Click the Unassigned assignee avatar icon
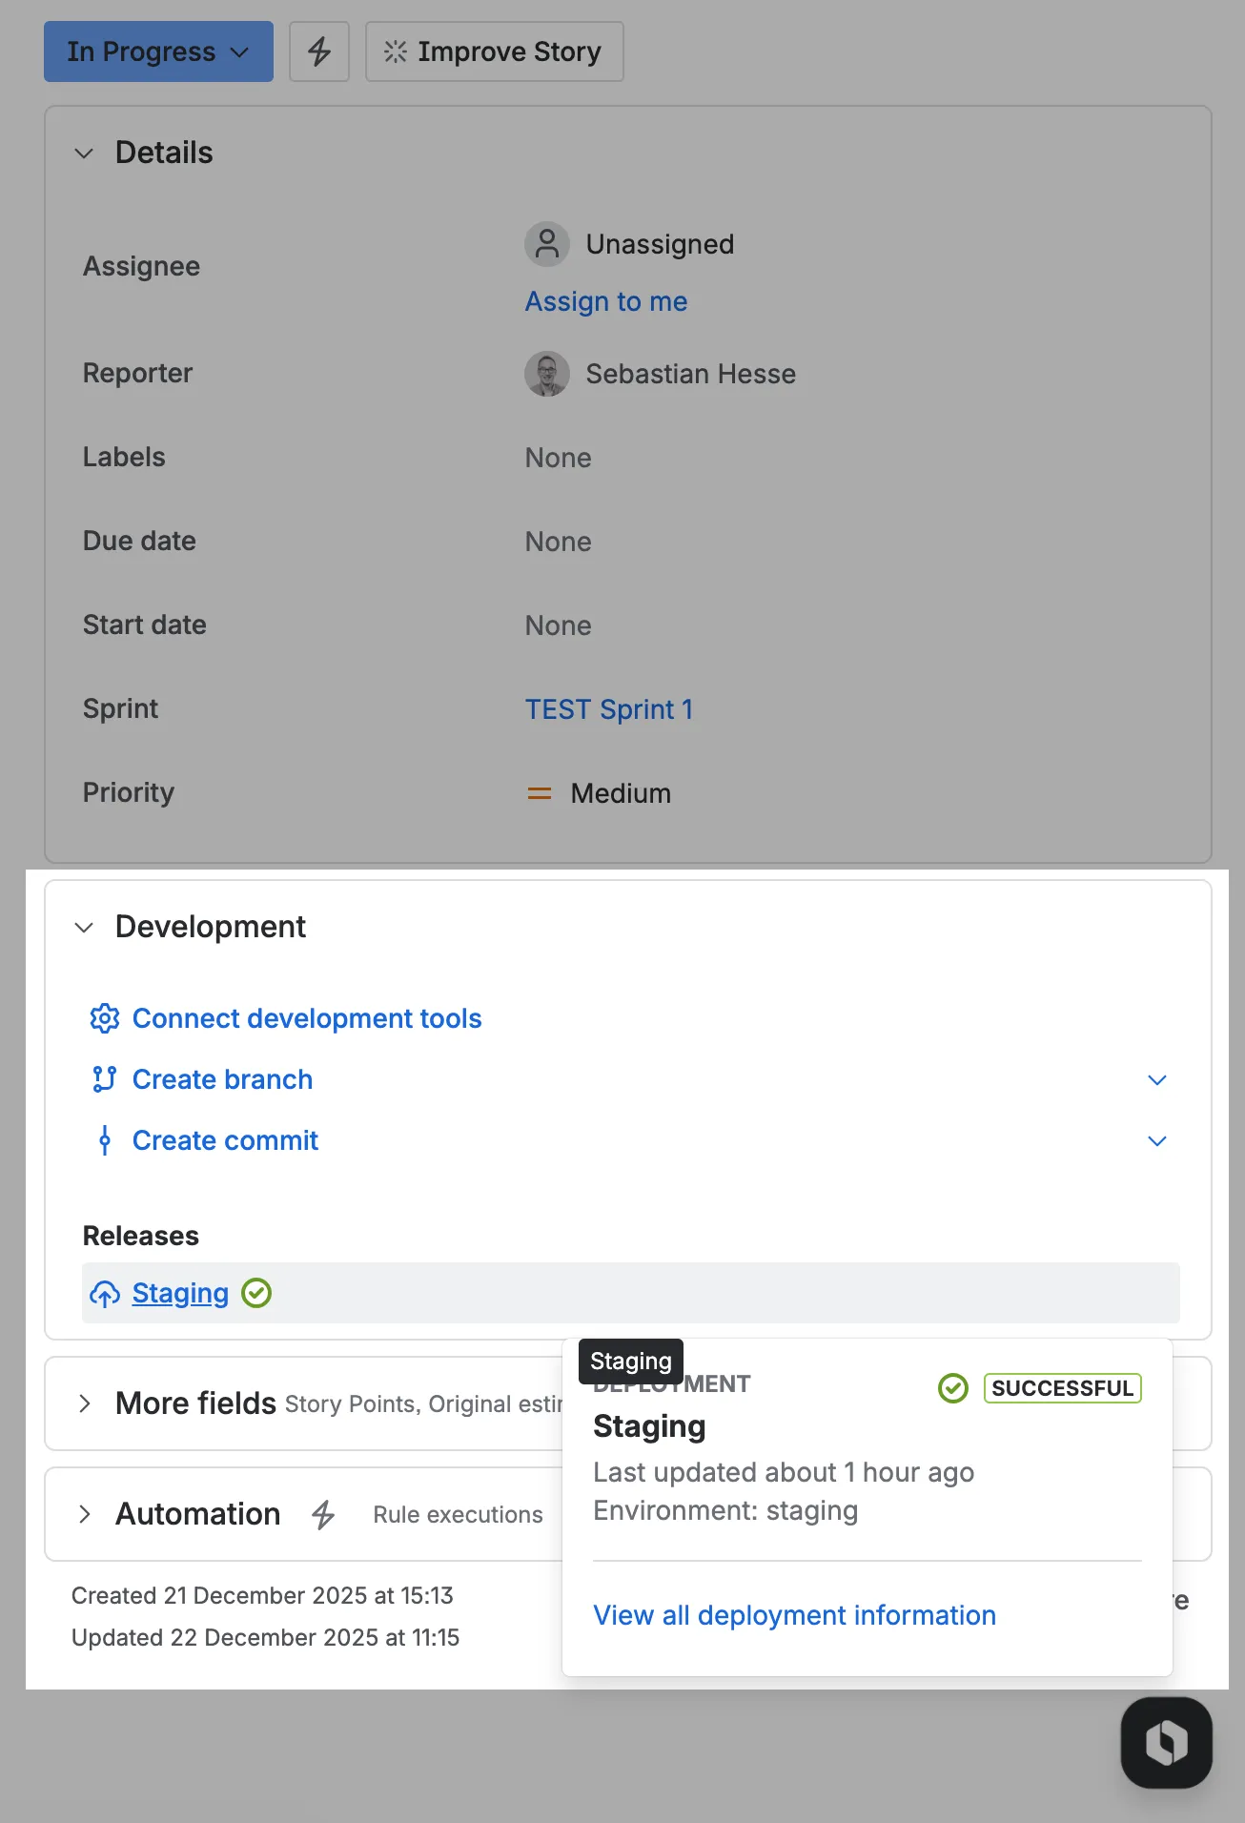The height and width of the screenshot is (1823, 1245). click(546, 244)
